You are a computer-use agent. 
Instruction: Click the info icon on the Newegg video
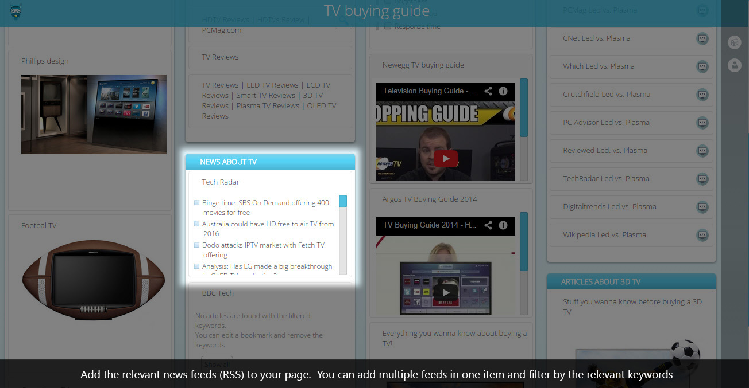(503, 91)
